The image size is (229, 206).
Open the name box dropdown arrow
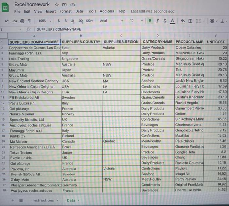(x=20, y=30)
